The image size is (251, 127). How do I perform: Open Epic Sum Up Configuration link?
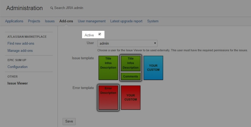18,67
